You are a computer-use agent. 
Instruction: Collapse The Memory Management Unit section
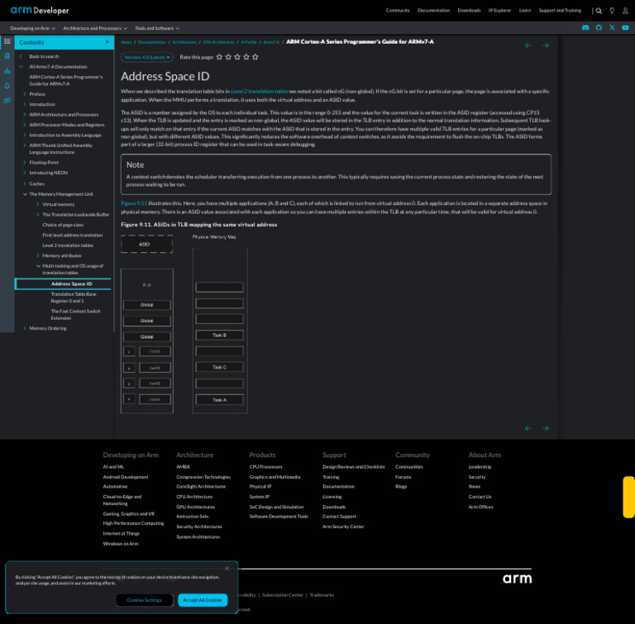tap(25, 194)
